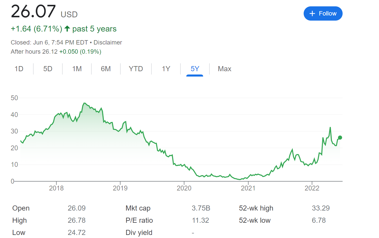Click the green endpoint dot on chart
Viewport: 379px width, 238px height.
pos(340,138)
